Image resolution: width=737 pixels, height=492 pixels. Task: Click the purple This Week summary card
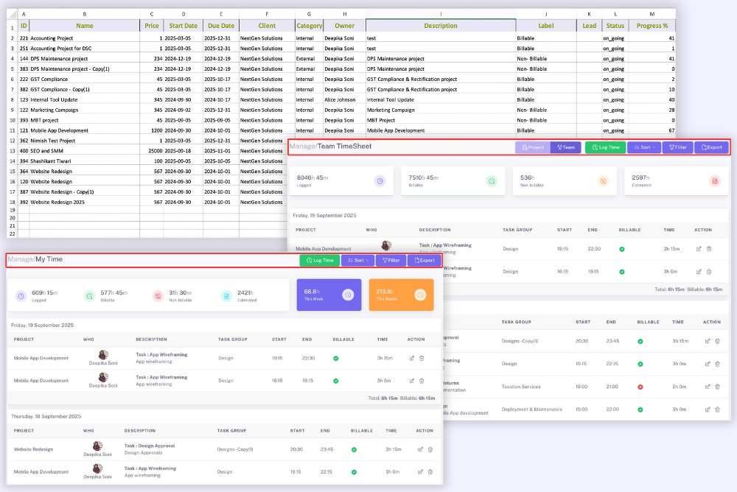(329, 295)
